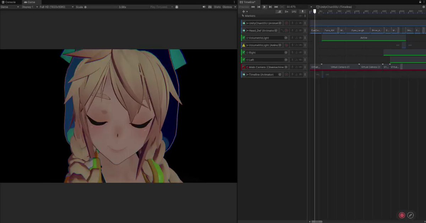Viewport: 426px width, 223px height.
Task: Step to the next frame
Action: click(270, 7)
